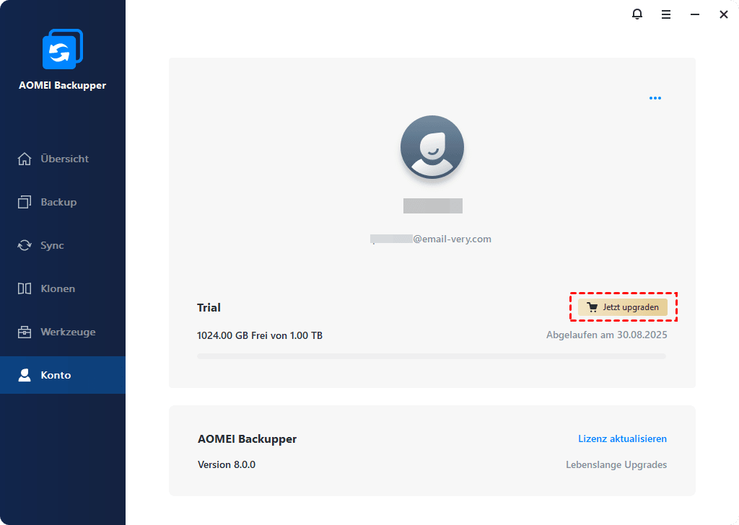Open the Klonen section
The image size is (739, 525).
click(x=63, y=288)
